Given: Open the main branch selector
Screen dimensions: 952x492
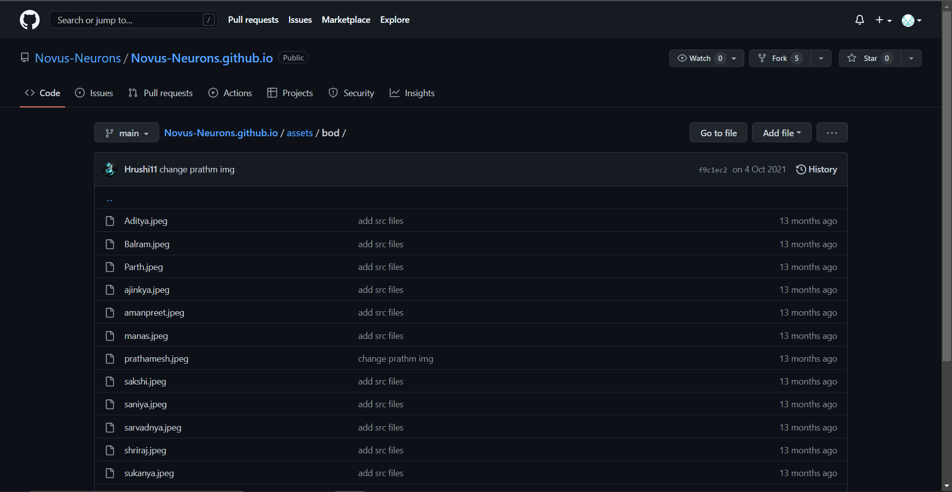Looking at the screenshot, I should click(126, 132).
